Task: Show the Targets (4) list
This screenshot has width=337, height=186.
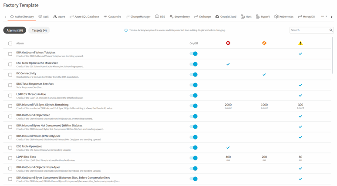Action: [39, 30]
